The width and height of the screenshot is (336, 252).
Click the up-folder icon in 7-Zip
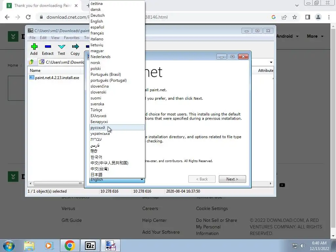tap(31, 62)
